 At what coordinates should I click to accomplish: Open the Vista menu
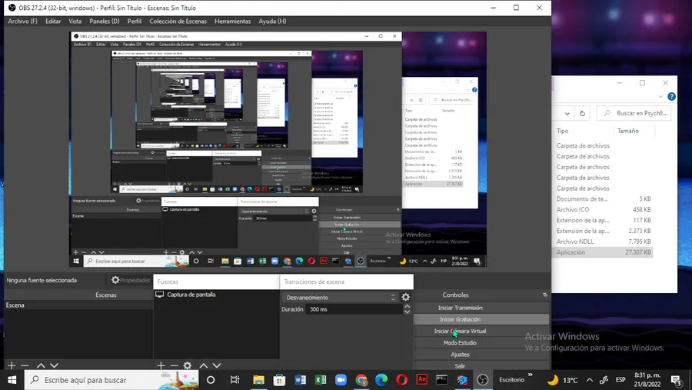coord(75,22)
